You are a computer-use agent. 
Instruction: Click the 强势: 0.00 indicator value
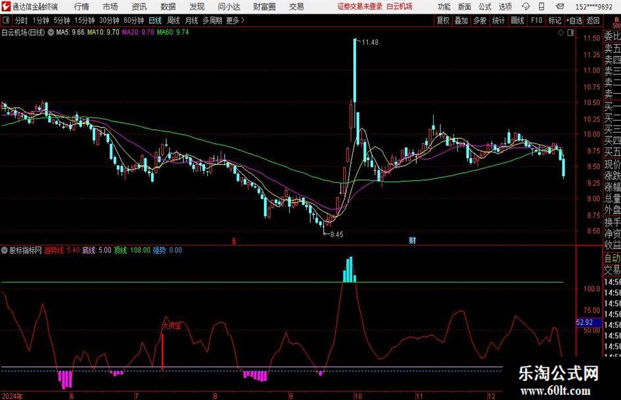pyautogui.click(x=167, y=250)
